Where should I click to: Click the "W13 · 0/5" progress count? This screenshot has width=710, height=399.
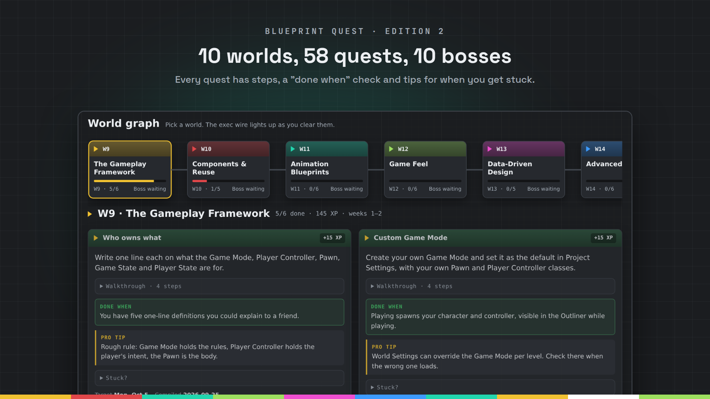tap(501, 189)
